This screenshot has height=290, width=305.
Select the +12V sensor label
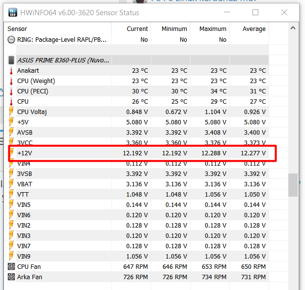(x=25, y=153)
